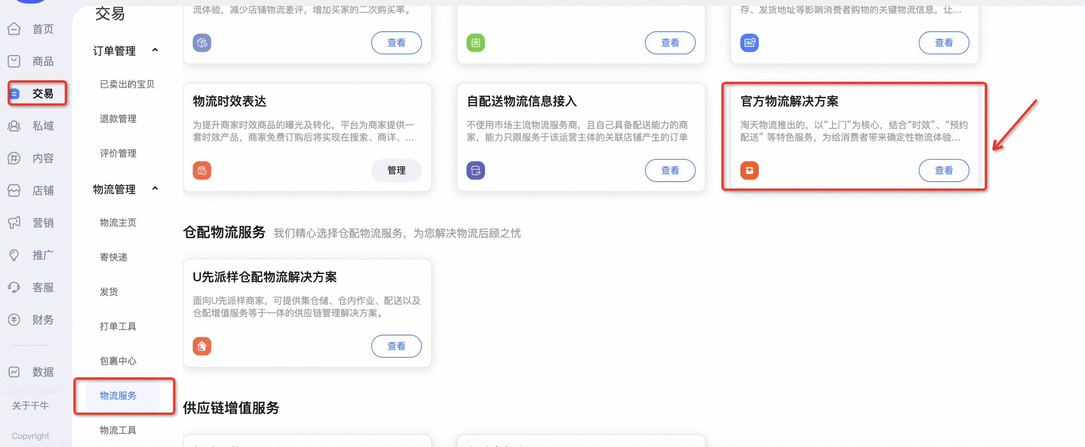
Task: Click the 内容 hashtag icon
Action: pyautogui.click(x=14, y=158)
